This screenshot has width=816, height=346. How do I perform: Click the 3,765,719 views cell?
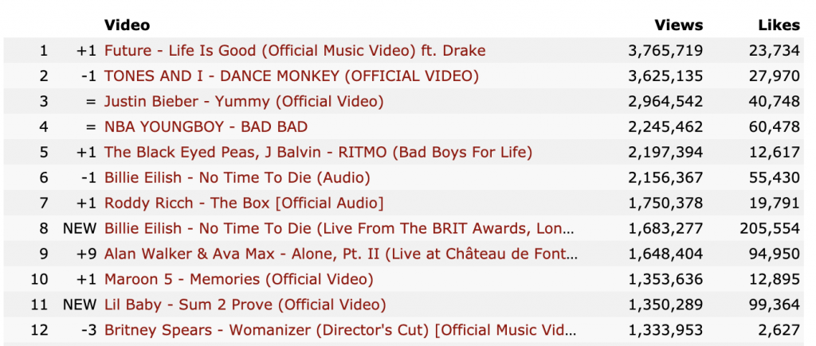(665, 51)
